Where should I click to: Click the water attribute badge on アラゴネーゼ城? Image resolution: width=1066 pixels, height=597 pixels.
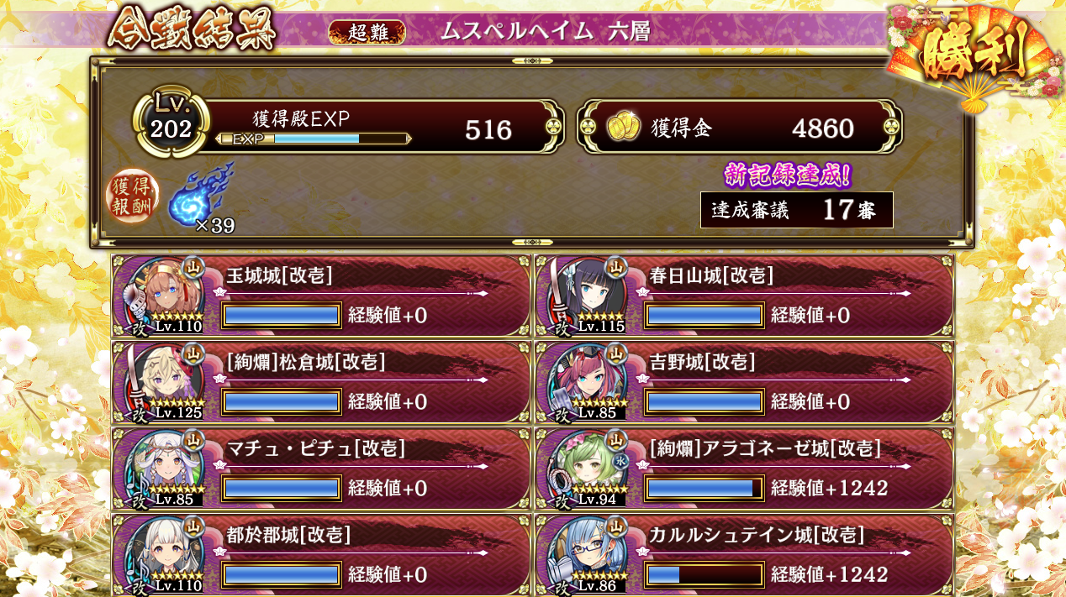(x=622, y=461)
